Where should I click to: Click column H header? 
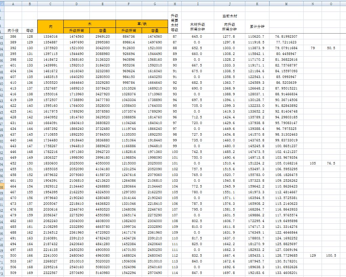(x=175, y=4)
